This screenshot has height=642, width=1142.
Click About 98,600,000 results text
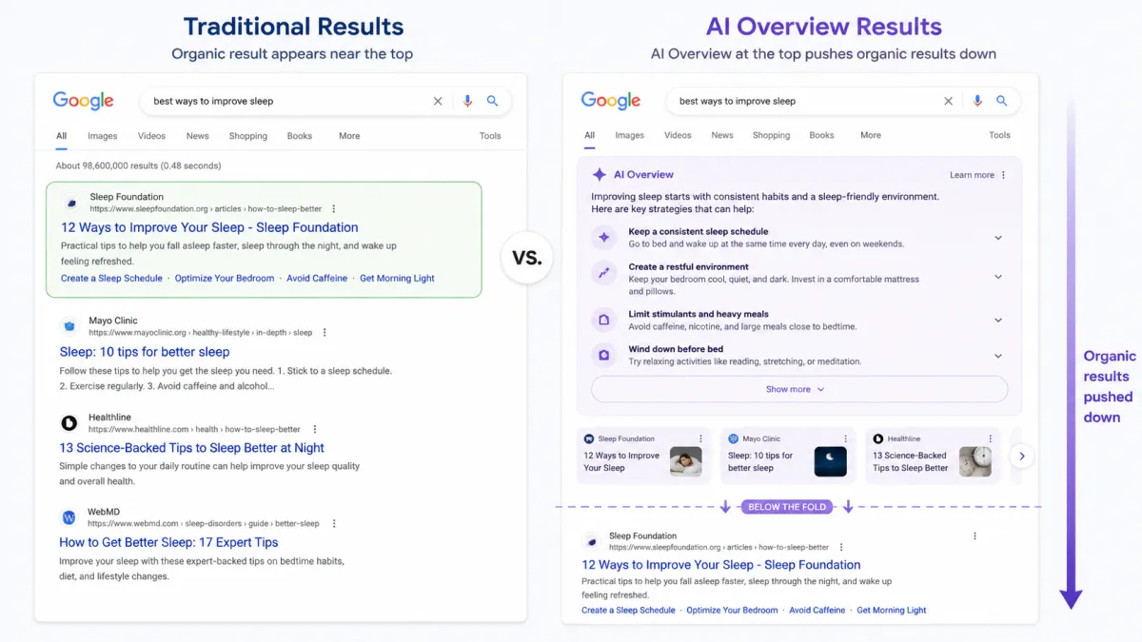138,165
